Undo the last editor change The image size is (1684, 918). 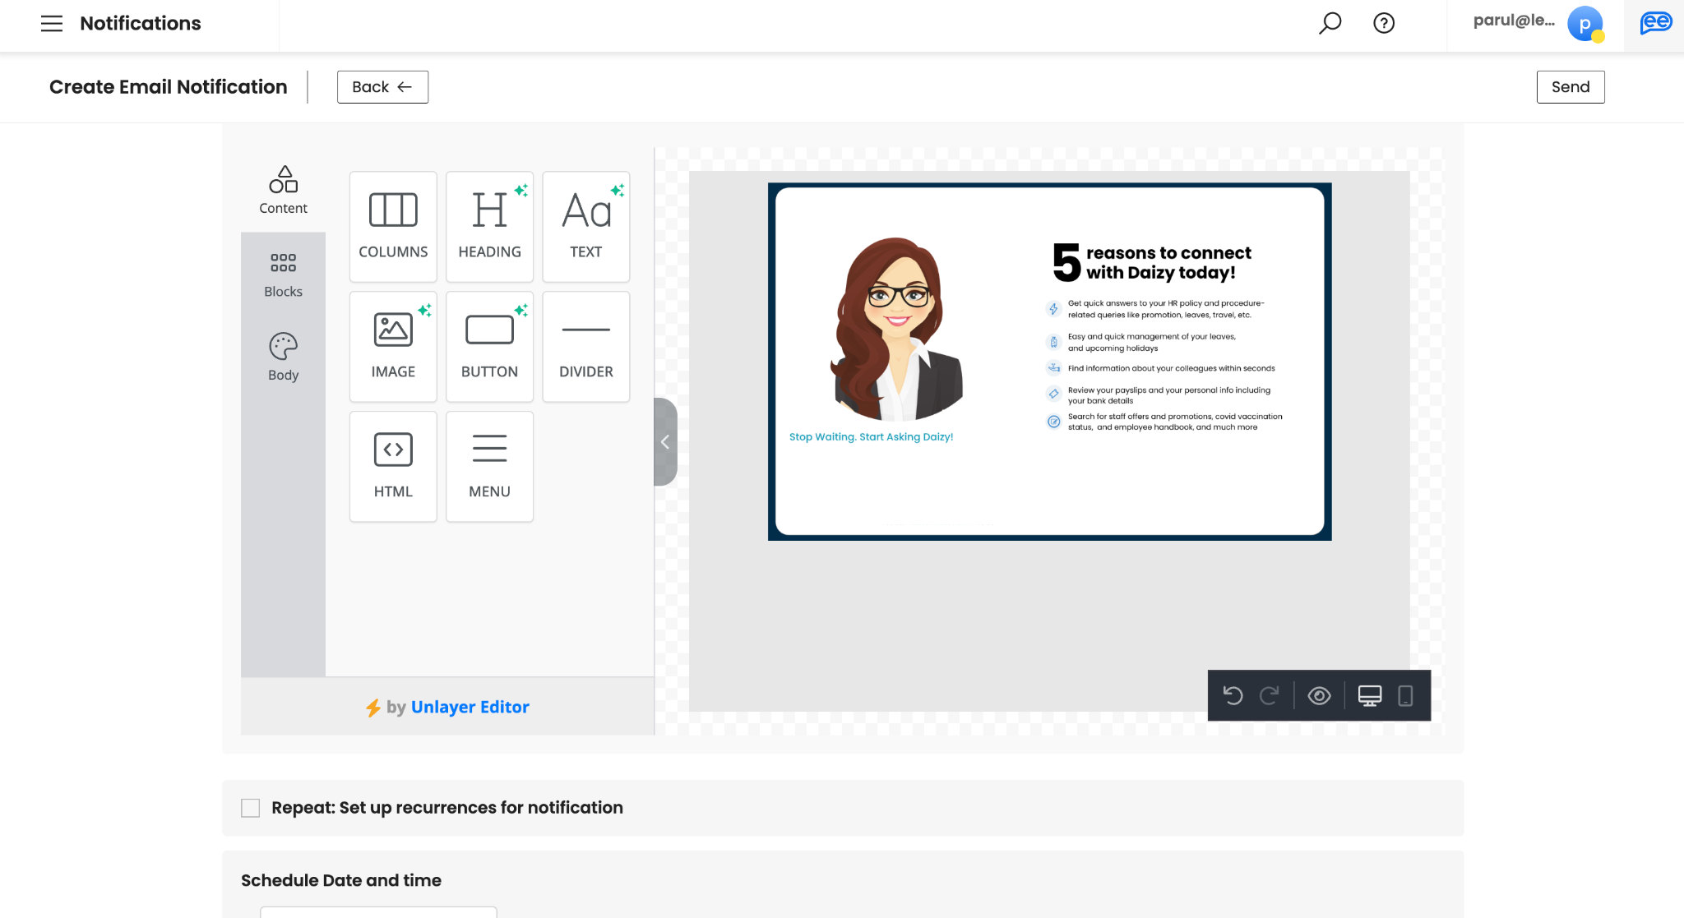pyautogui.click(x=1233, y=696)
